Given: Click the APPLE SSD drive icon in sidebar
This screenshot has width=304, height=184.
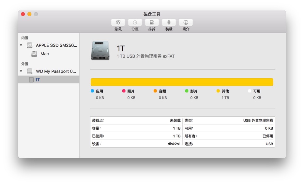Looking at the screenshot, I should [x=30, y=45].
